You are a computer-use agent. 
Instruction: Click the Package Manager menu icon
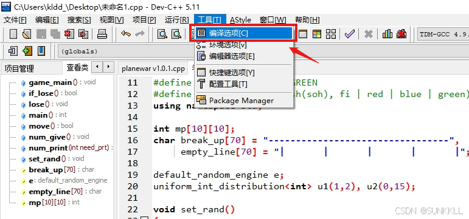(x=201, y=100)
